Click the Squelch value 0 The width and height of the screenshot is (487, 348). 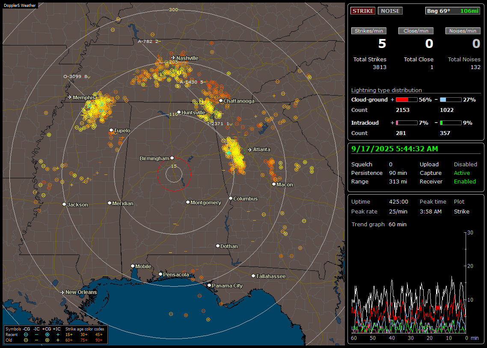pos(391,165)
